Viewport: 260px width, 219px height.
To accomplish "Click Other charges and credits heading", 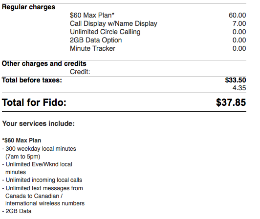I will coord(44,63).
